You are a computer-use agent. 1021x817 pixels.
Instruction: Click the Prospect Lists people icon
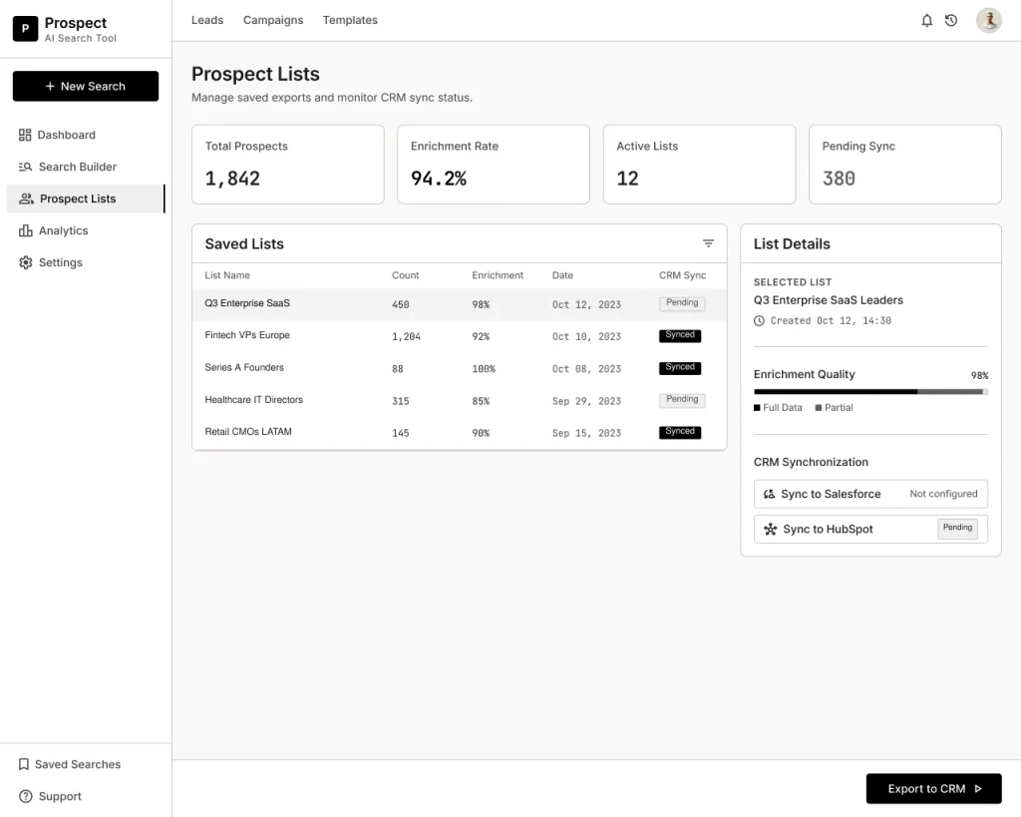tap(26, 199)
